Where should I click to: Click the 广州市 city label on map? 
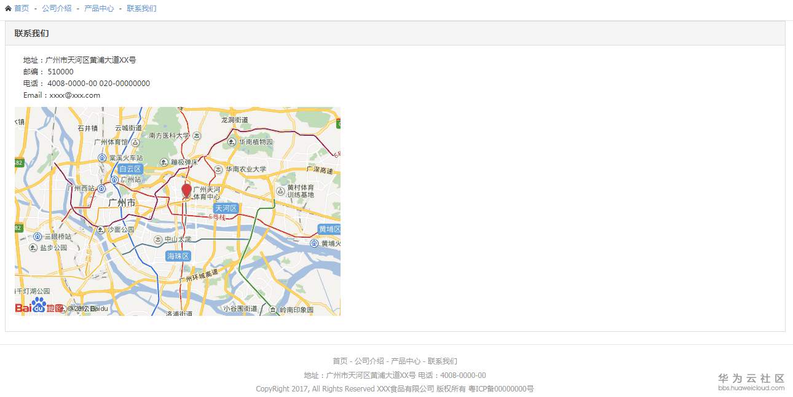122,202
